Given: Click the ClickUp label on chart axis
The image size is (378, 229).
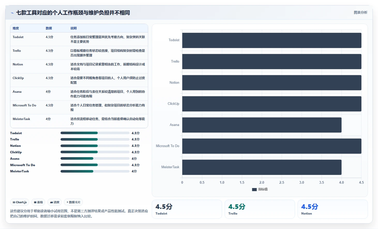Looking at the screenshot, I should pos(173,104).
